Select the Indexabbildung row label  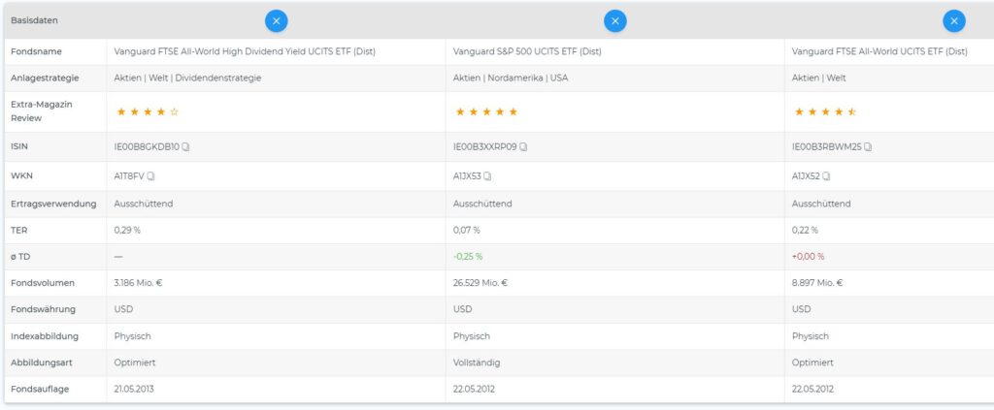point(45,336)
